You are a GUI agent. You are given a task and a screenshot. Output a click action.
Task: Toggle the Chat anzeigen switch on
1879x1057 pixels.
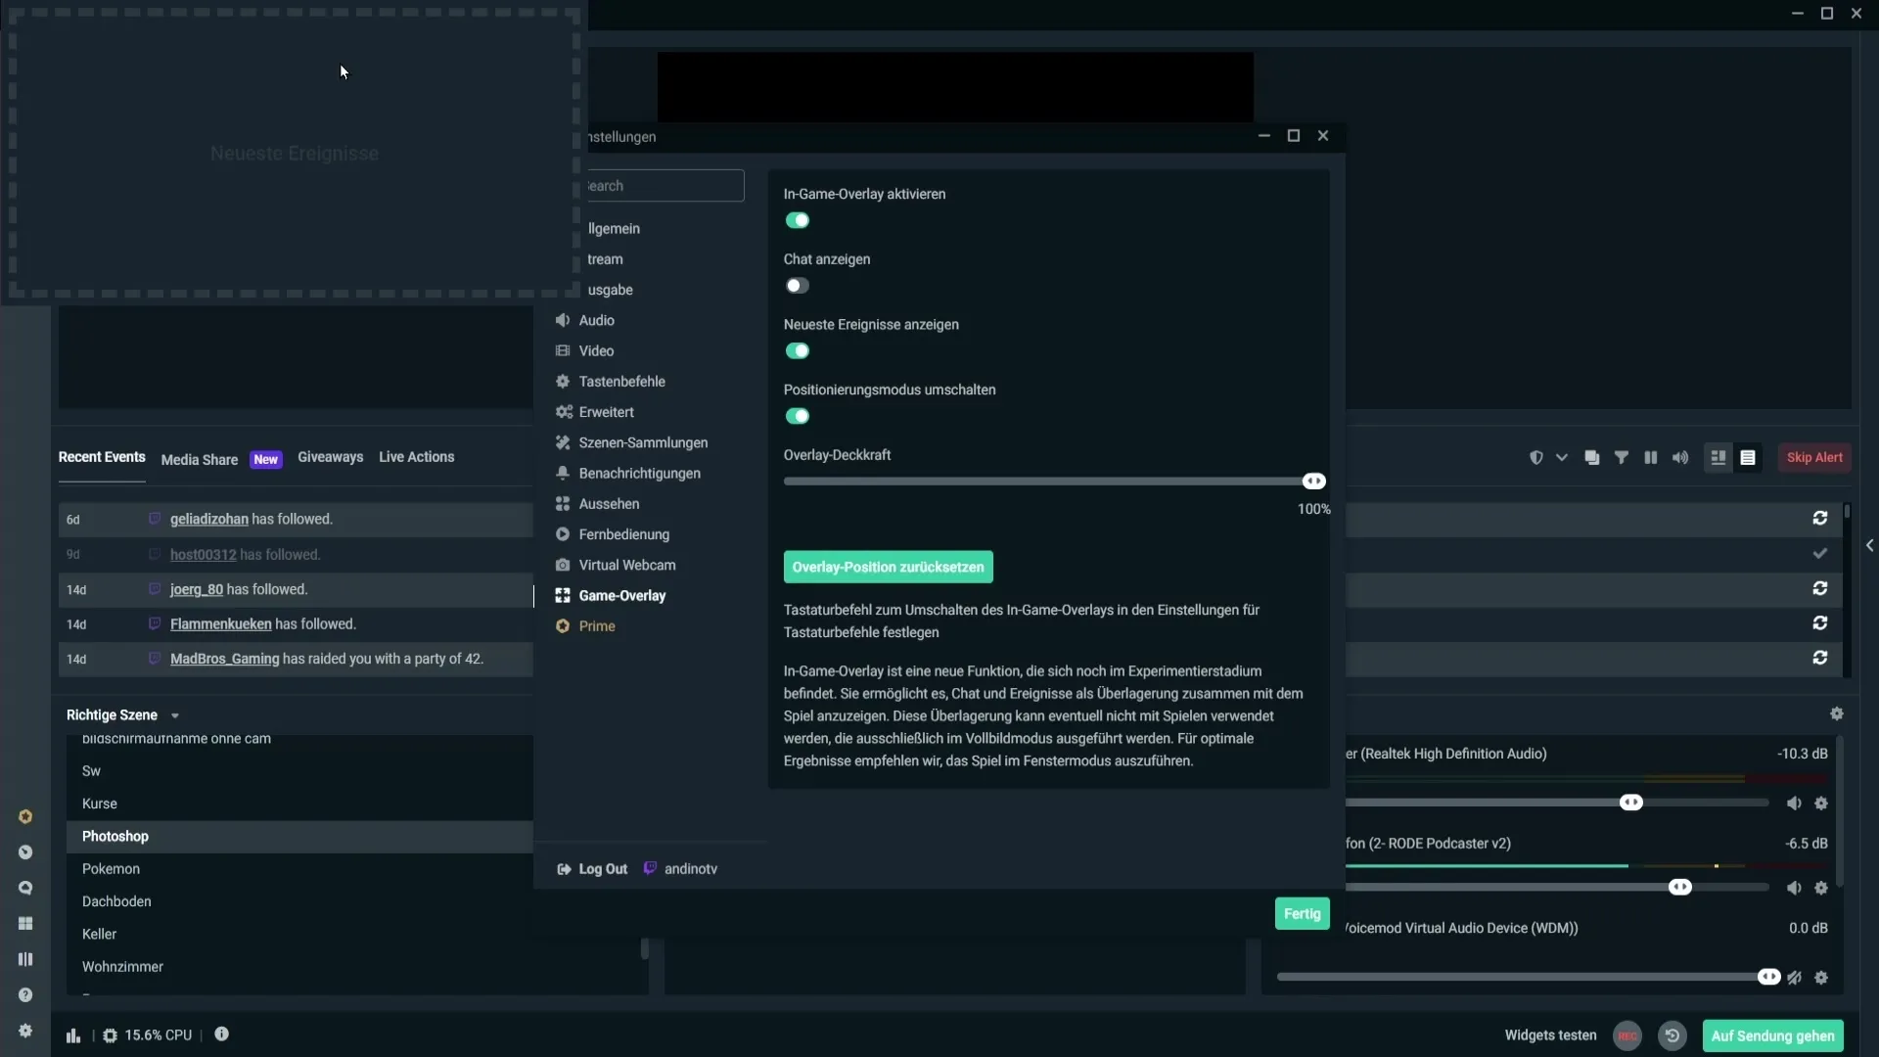pyautogui.click(x=797, y=285)
